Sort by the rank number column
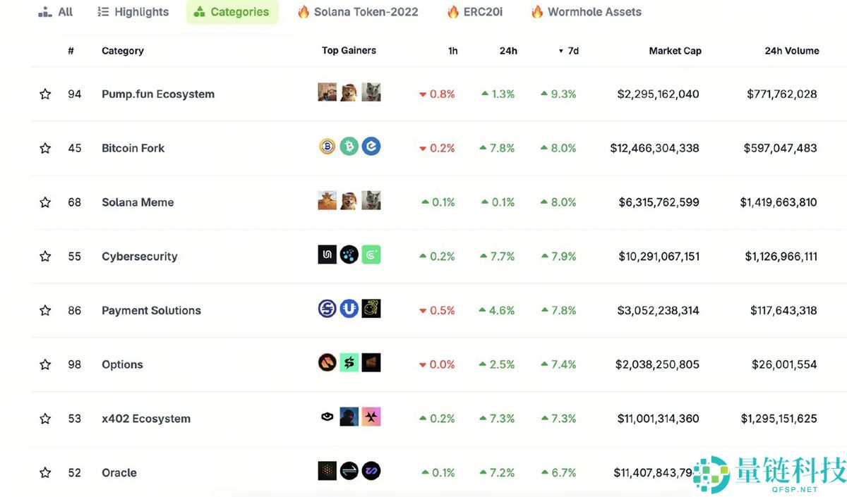Image resolution: width=847 pixels, height=497 pixels. 71,51
